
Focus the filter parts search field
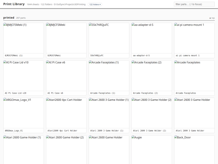pyautogui.click(x=194, y=4)
